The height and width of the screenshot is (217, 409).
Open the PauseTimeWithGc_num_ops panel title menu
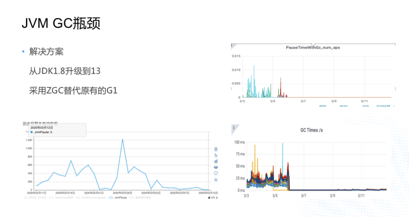313,47
